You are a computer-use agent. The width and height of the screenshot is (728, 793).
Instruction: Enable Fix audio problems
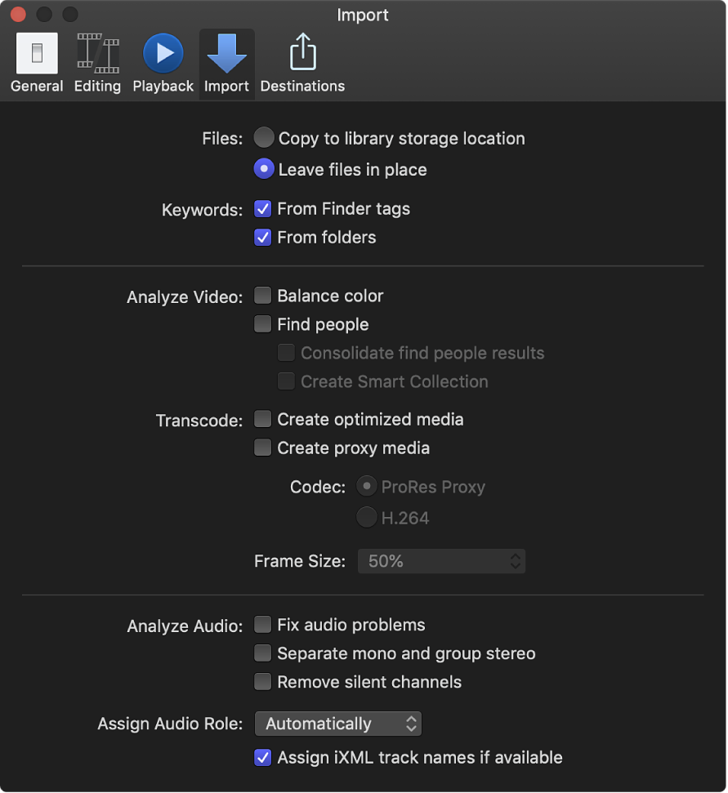click(263, 625)
